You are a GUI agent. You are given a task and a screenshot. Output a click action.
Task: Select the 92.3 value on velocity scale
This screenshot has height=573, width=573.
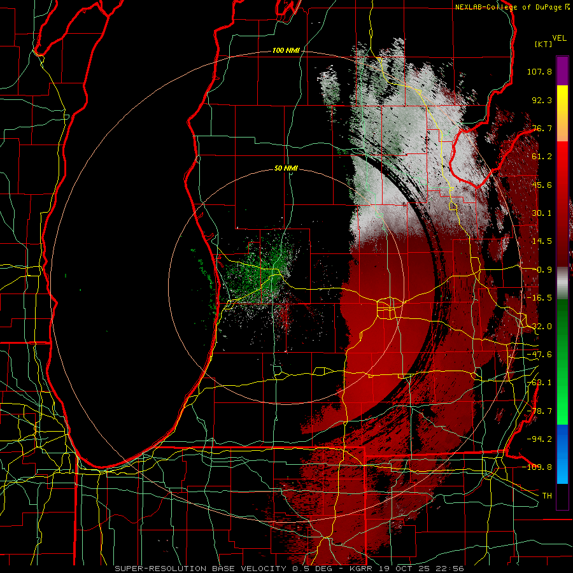[542, 100]
